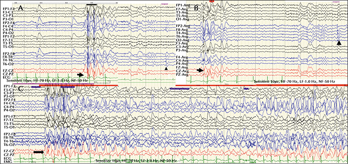This screenshot has width=348, height=164.
Task: Select the FP1-FZ channel label in panel A
Action: click(9, 37)
